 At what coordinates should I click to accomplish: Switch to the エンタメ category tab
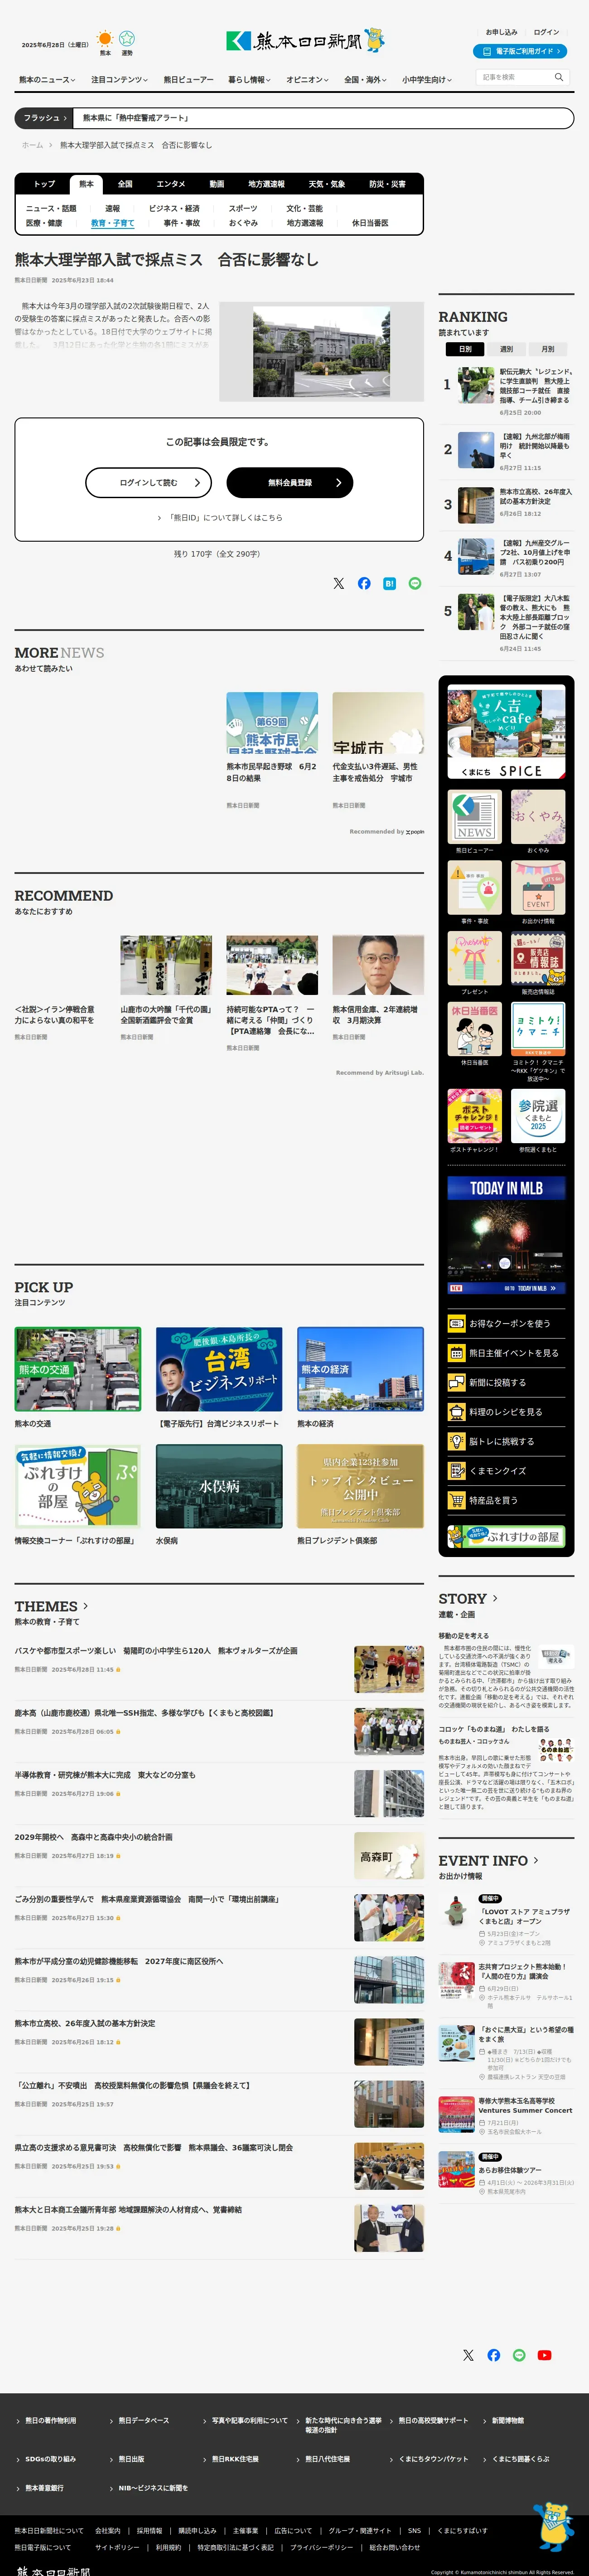[x=170, y=184]
